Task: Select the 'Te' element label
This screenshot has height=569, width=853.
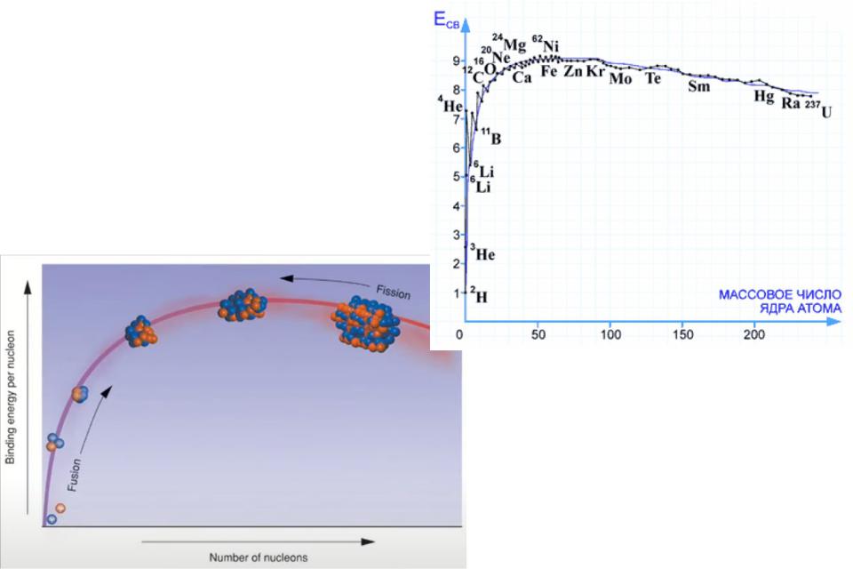Action: pyautogui.click(x=653, y=78)
